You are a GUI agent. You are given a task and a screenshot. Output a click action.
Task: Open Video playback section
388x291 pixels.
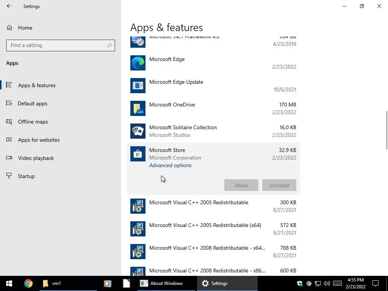pos(36,158)
